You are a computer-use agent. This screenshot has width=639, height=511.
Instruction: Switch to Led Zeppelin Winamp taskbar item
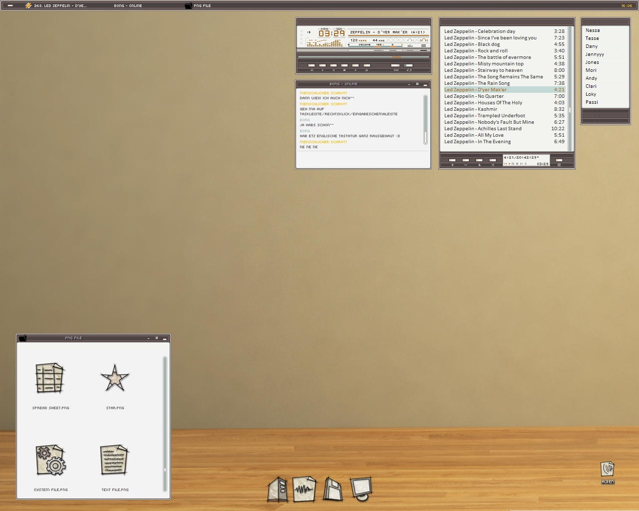(x=56, y=5)
